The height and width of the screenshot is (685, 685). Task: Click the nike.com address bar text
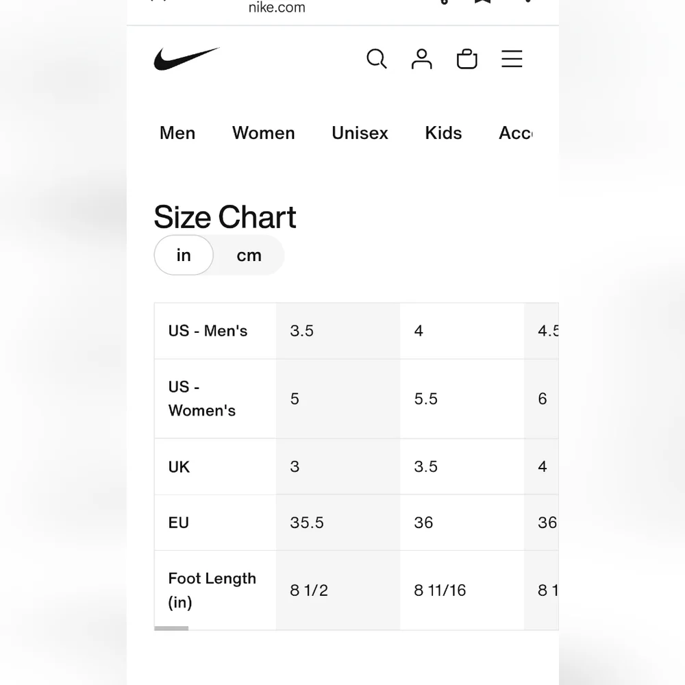coord(277,8)
